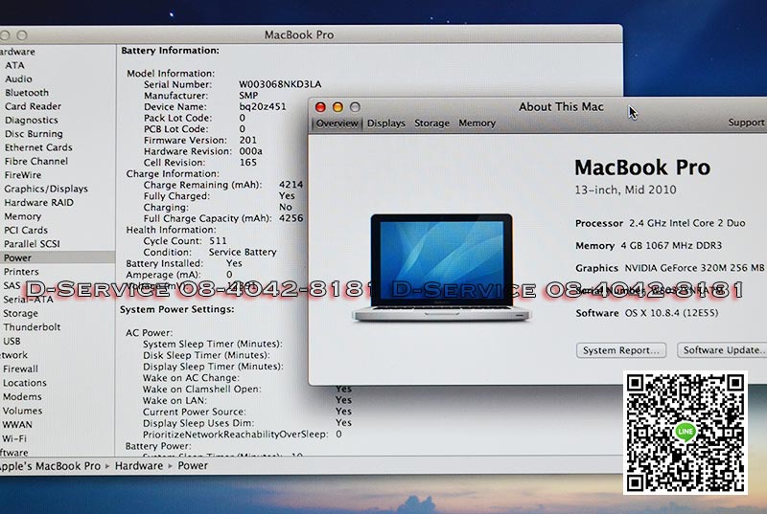
Task: Select Audio in the sidebar
Action: click(18, 78)
